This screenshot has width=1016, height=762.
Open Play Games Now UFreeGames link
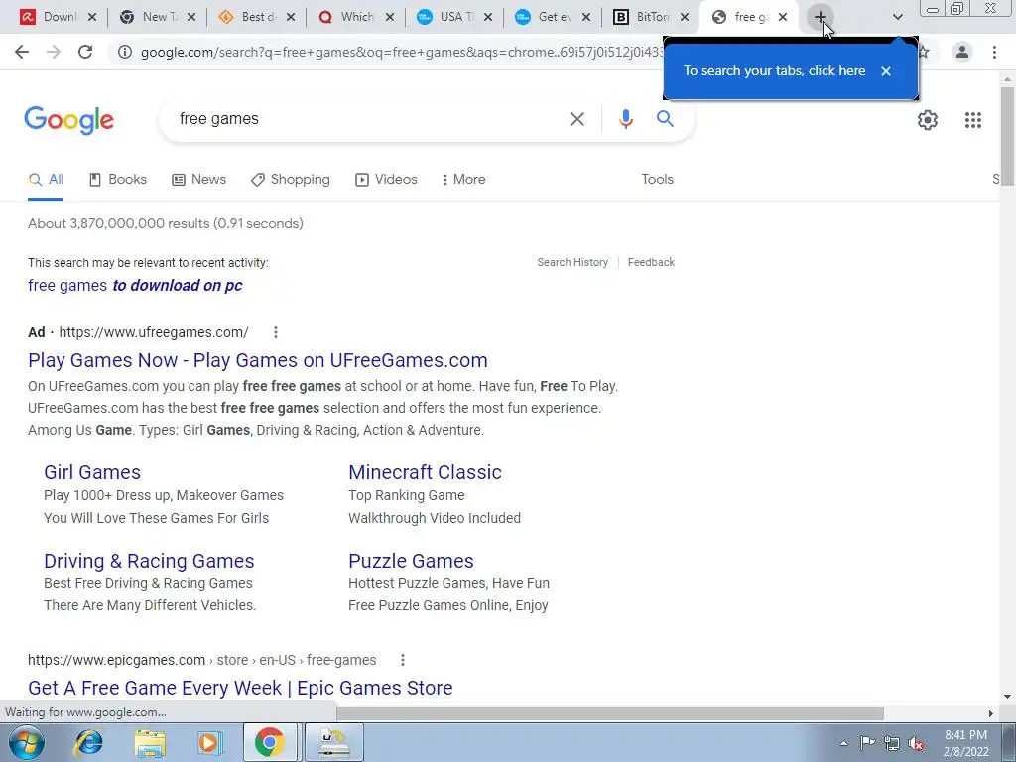(258, 360)
